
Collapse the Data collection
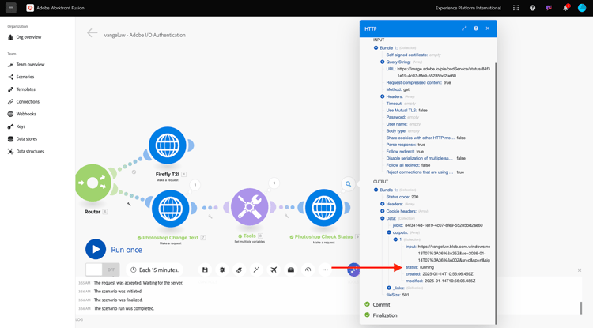383,218
